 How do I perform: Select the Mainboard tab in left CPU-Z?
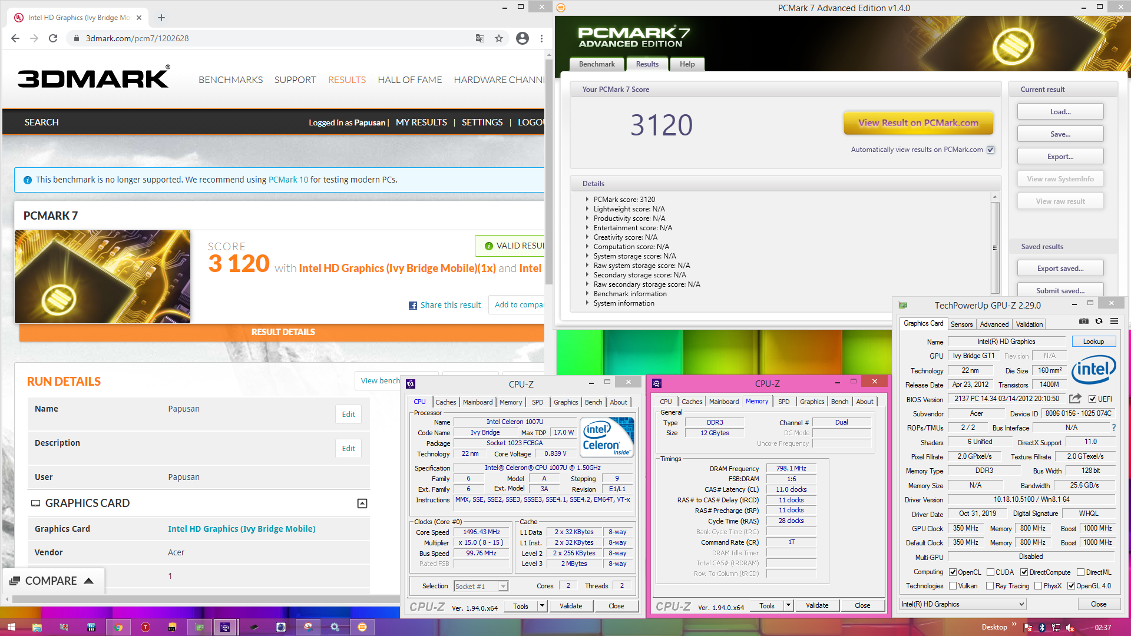click(x=478, y=402)
